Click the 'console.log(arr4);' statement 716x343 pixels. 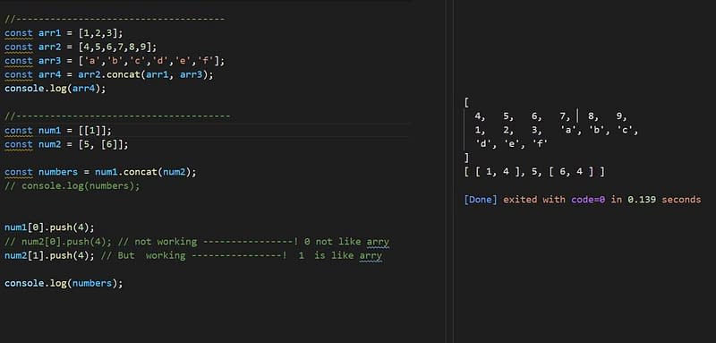click(55, 88)
